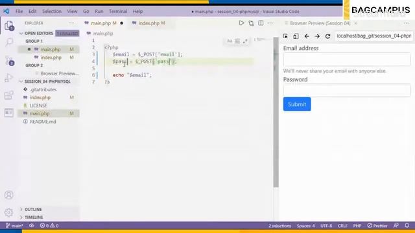
Task: Toggle Match Case in find widget
Action: (230, 41)
